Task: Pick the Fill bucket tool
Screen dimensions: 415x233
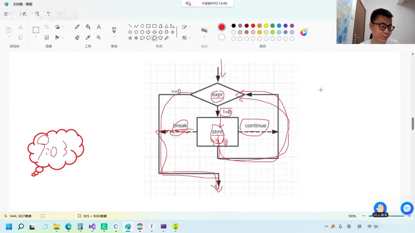Action: click(88, 27)
